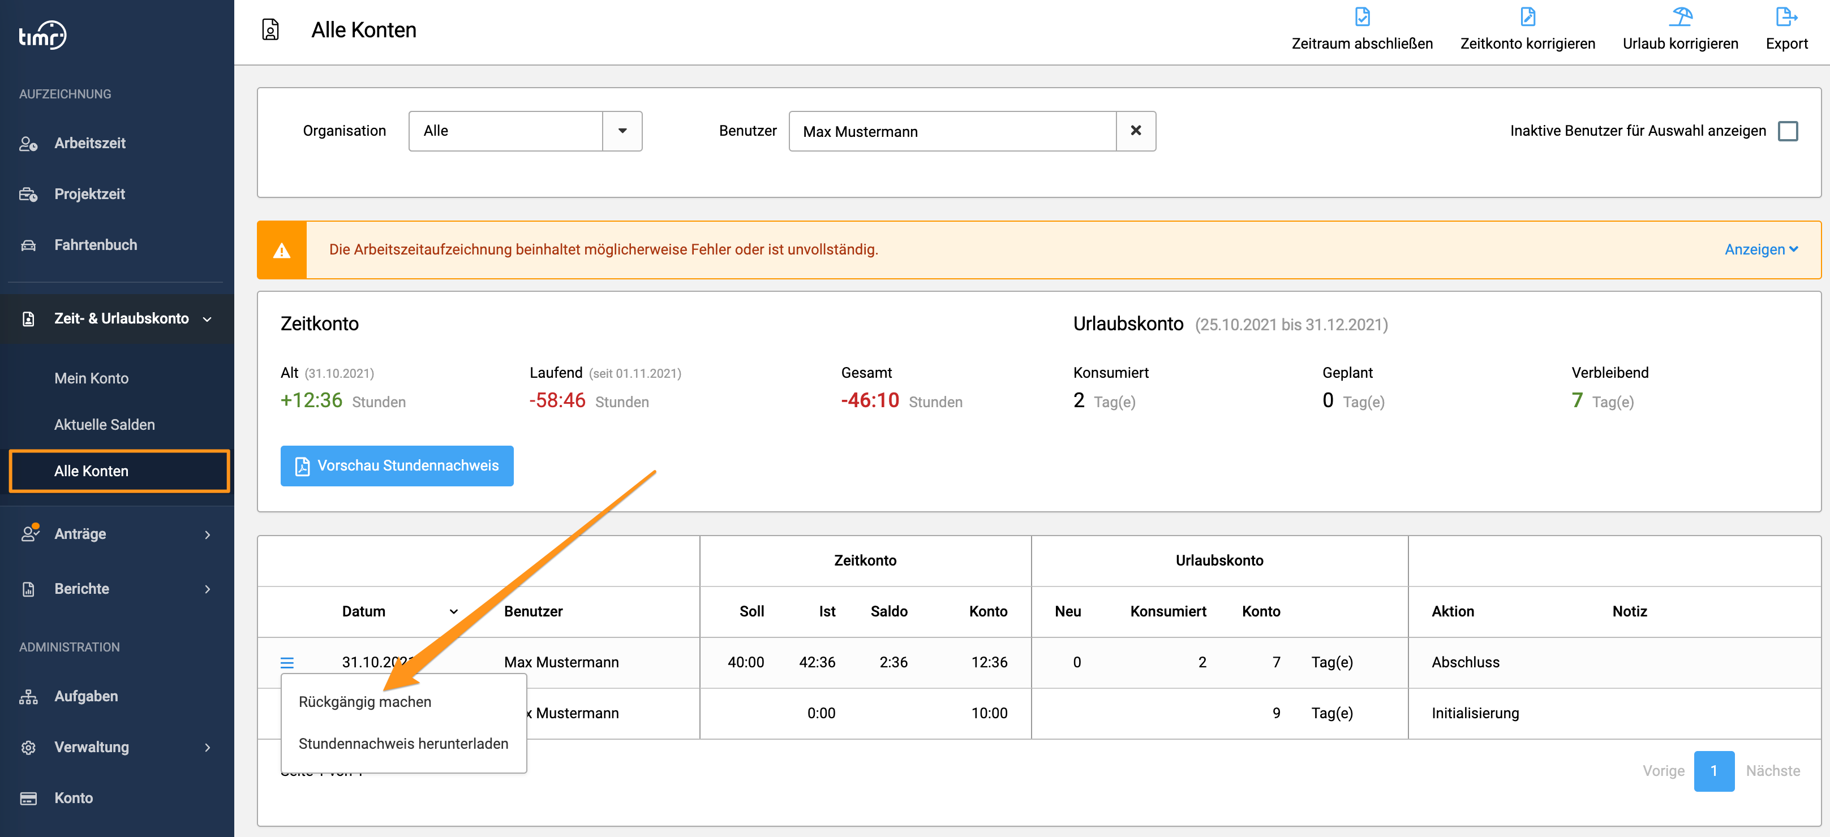The height and width of the screenshot is (837, 1830).
Task: Click the Aufgaben hierarchy icon
Action: point(28,696)
